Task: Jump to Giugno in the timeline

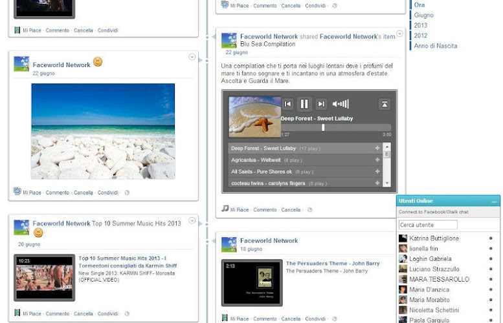Action: [x=423, y=15]
